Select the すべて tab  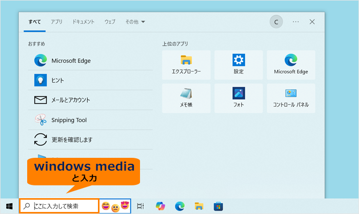34,22
